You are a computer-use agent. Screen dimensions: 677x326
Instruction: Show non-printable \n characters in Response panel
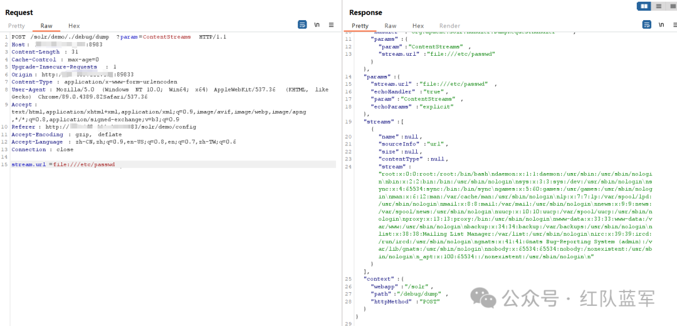coord(661,25)
